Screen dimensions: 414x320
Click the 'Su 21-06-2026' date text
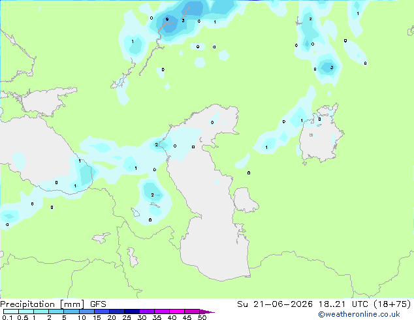point(275,304)
